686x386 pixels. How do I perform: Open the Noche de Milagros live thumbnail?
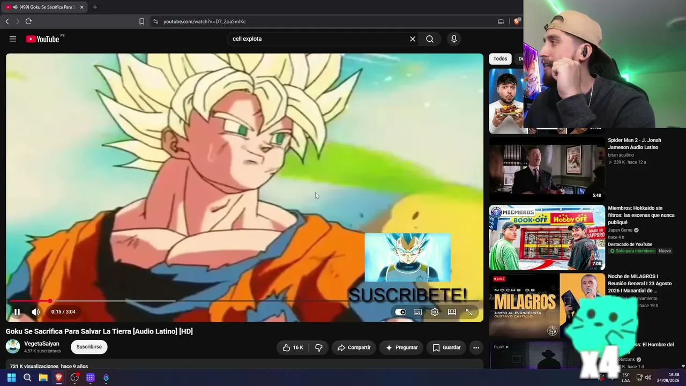[547, 306]
